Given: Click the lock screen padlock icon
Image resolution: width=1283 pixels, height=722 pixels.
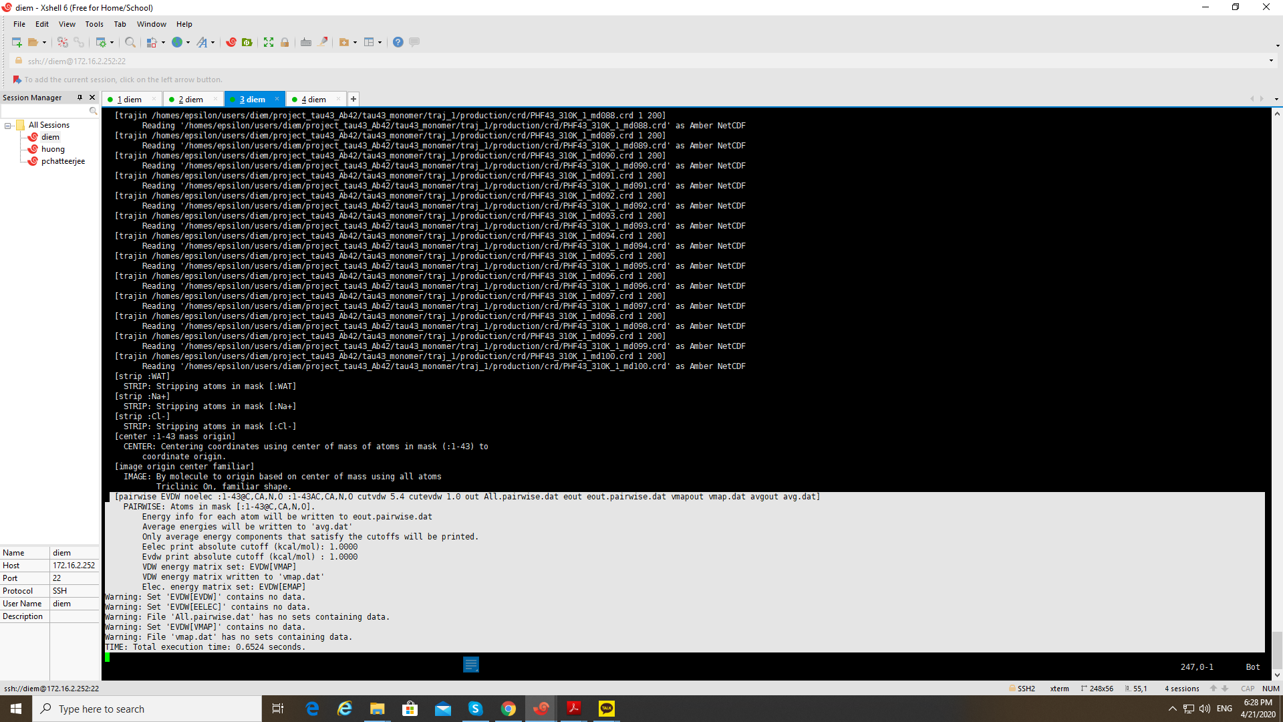Looking at the screenshot, I should [x=285, y=42].
